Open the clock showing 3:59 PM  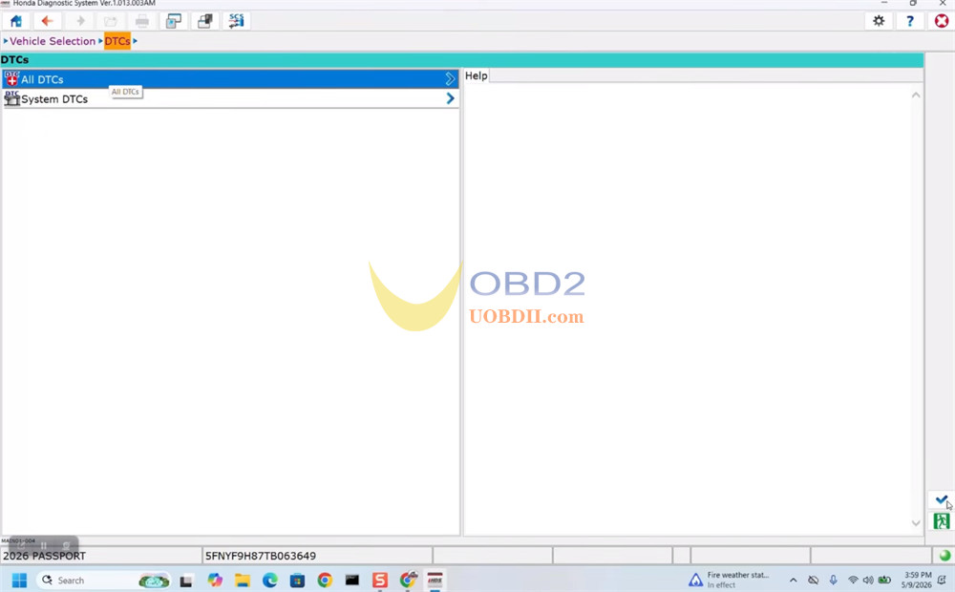917,580
